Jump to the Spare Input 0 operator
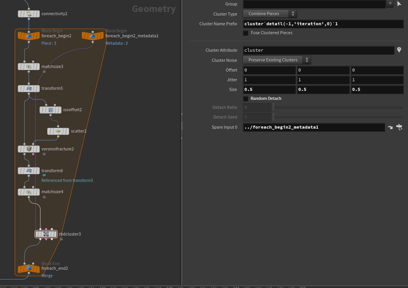Image resolution: width=408 pixels, height=288 pixels. [390, 127]
